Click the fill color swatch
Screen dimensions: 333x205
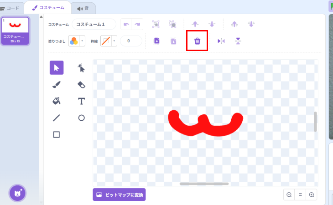coord(73,41)
